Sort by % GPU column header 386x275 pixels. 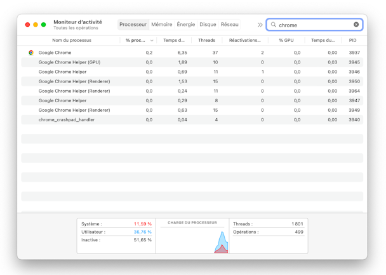[286, 41]
